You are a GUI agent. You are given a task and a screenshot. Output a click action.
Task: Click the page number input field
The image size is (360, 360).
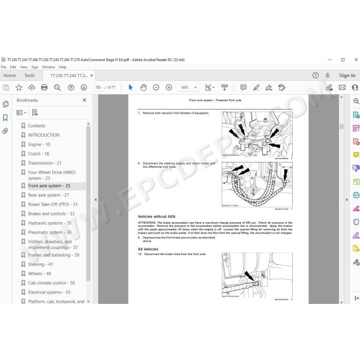(x=98, y=87)
